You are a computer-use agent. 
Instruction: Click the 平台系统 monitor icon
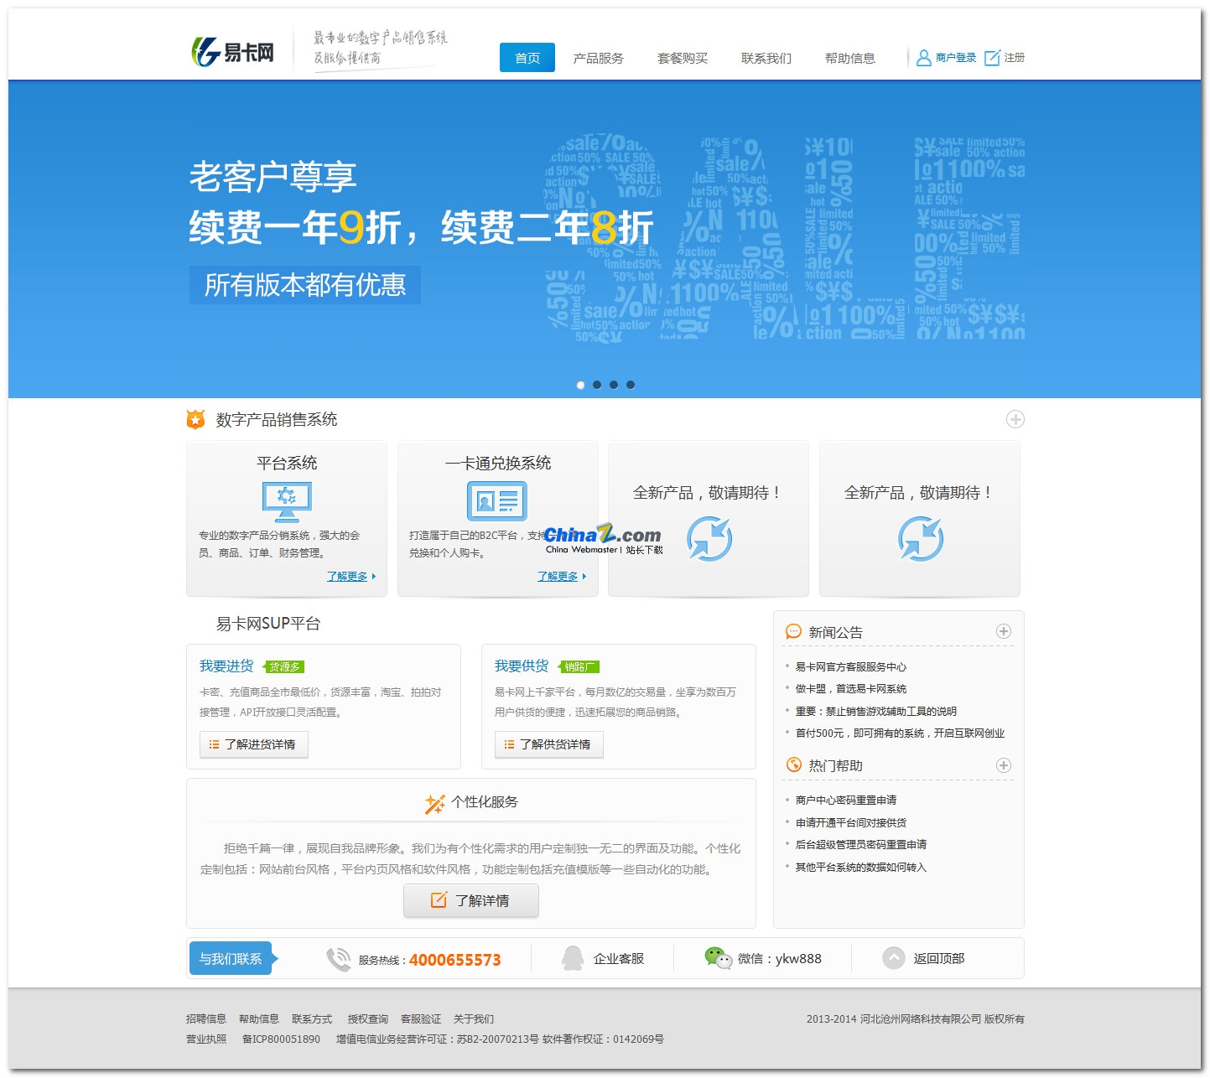[x=287, y=501]
